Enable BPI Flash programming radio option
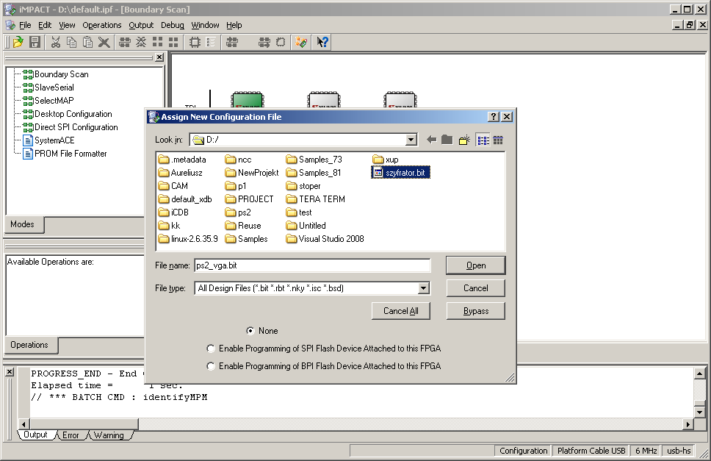This screenshot has height=461, width=711. point(211,366)
